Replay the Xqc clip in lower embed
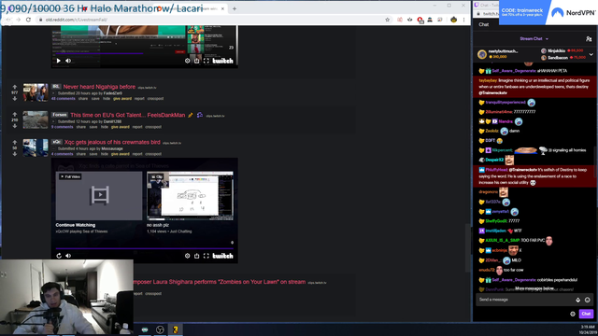Screen dimensions: 598x336 pos(59,256)
